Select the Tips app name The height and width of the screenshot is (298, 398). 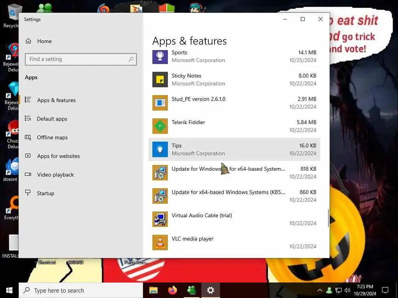pyautogui.click(x=176, y=146)
